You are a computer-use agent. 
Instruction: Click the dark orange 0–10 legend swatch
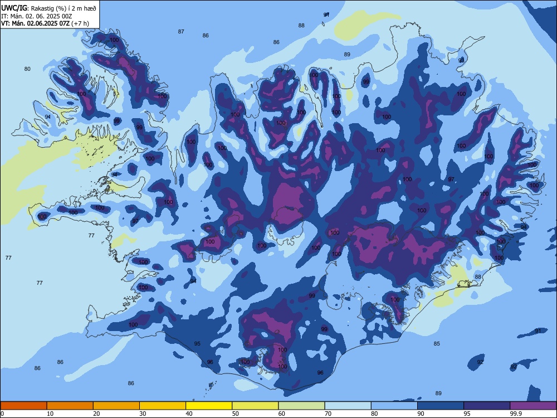pyautogui.click(x=23, y=406)
